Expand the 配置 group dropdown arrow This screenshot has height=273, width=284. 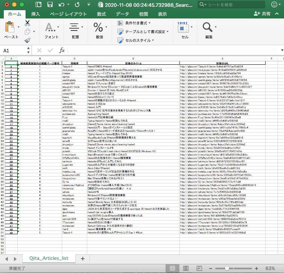[x=82, y=27]
